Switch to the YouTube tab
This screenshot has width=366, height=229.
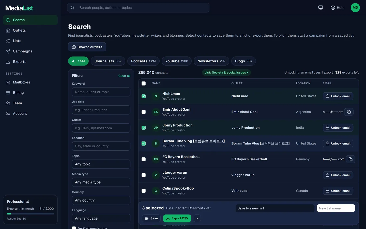pos(177,61)
